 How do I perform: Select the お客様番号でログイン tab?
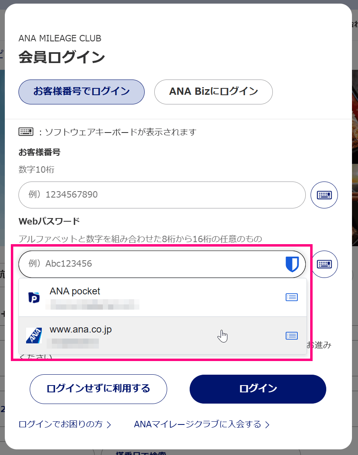click(x=82, y=92)
